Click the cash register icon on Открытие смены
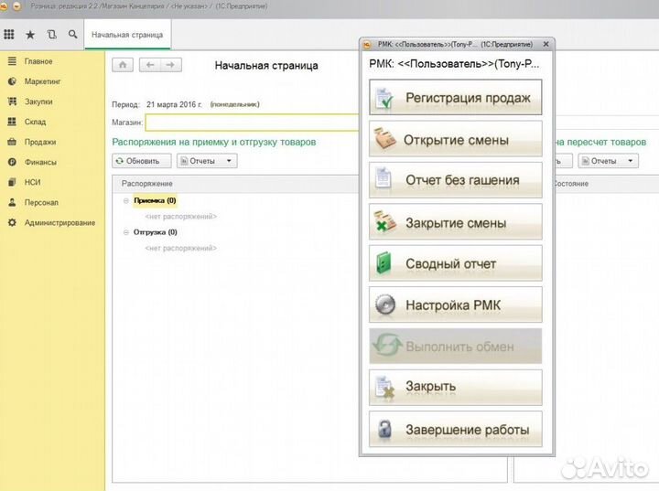 tap(385, 139)
